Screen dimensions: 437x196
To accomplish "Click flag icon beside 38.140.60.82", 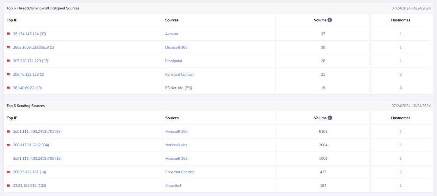I will pos(9,88).
